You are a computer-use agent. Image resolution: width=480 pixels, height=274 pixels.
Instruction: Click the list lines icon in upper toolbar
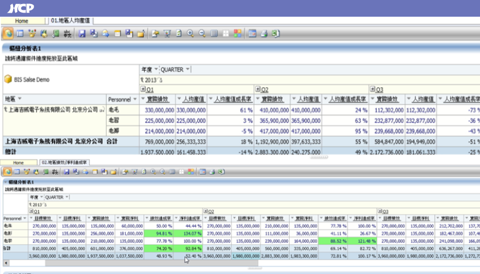click(214, 33)
